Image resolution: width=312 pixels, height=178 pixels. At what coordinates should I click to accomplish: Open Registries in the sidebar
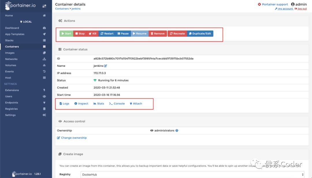11,109
